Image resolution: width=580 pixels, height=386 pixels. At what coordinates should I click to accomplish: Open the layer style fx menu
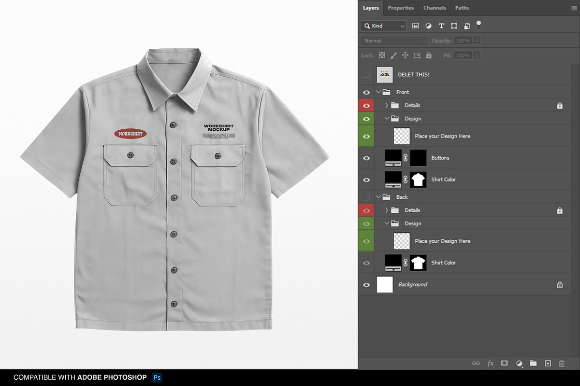[490, 363]
